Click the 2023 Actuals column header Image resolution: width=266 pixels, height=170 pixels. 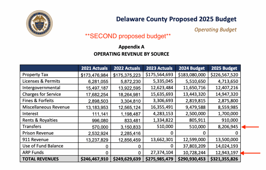coord(159,68)
